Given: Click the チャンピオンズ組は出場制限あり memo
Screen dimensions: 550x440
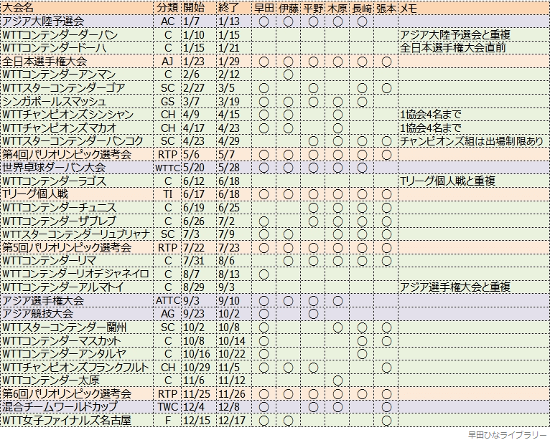Looking at the screenshot, I should tap(472, 141).
